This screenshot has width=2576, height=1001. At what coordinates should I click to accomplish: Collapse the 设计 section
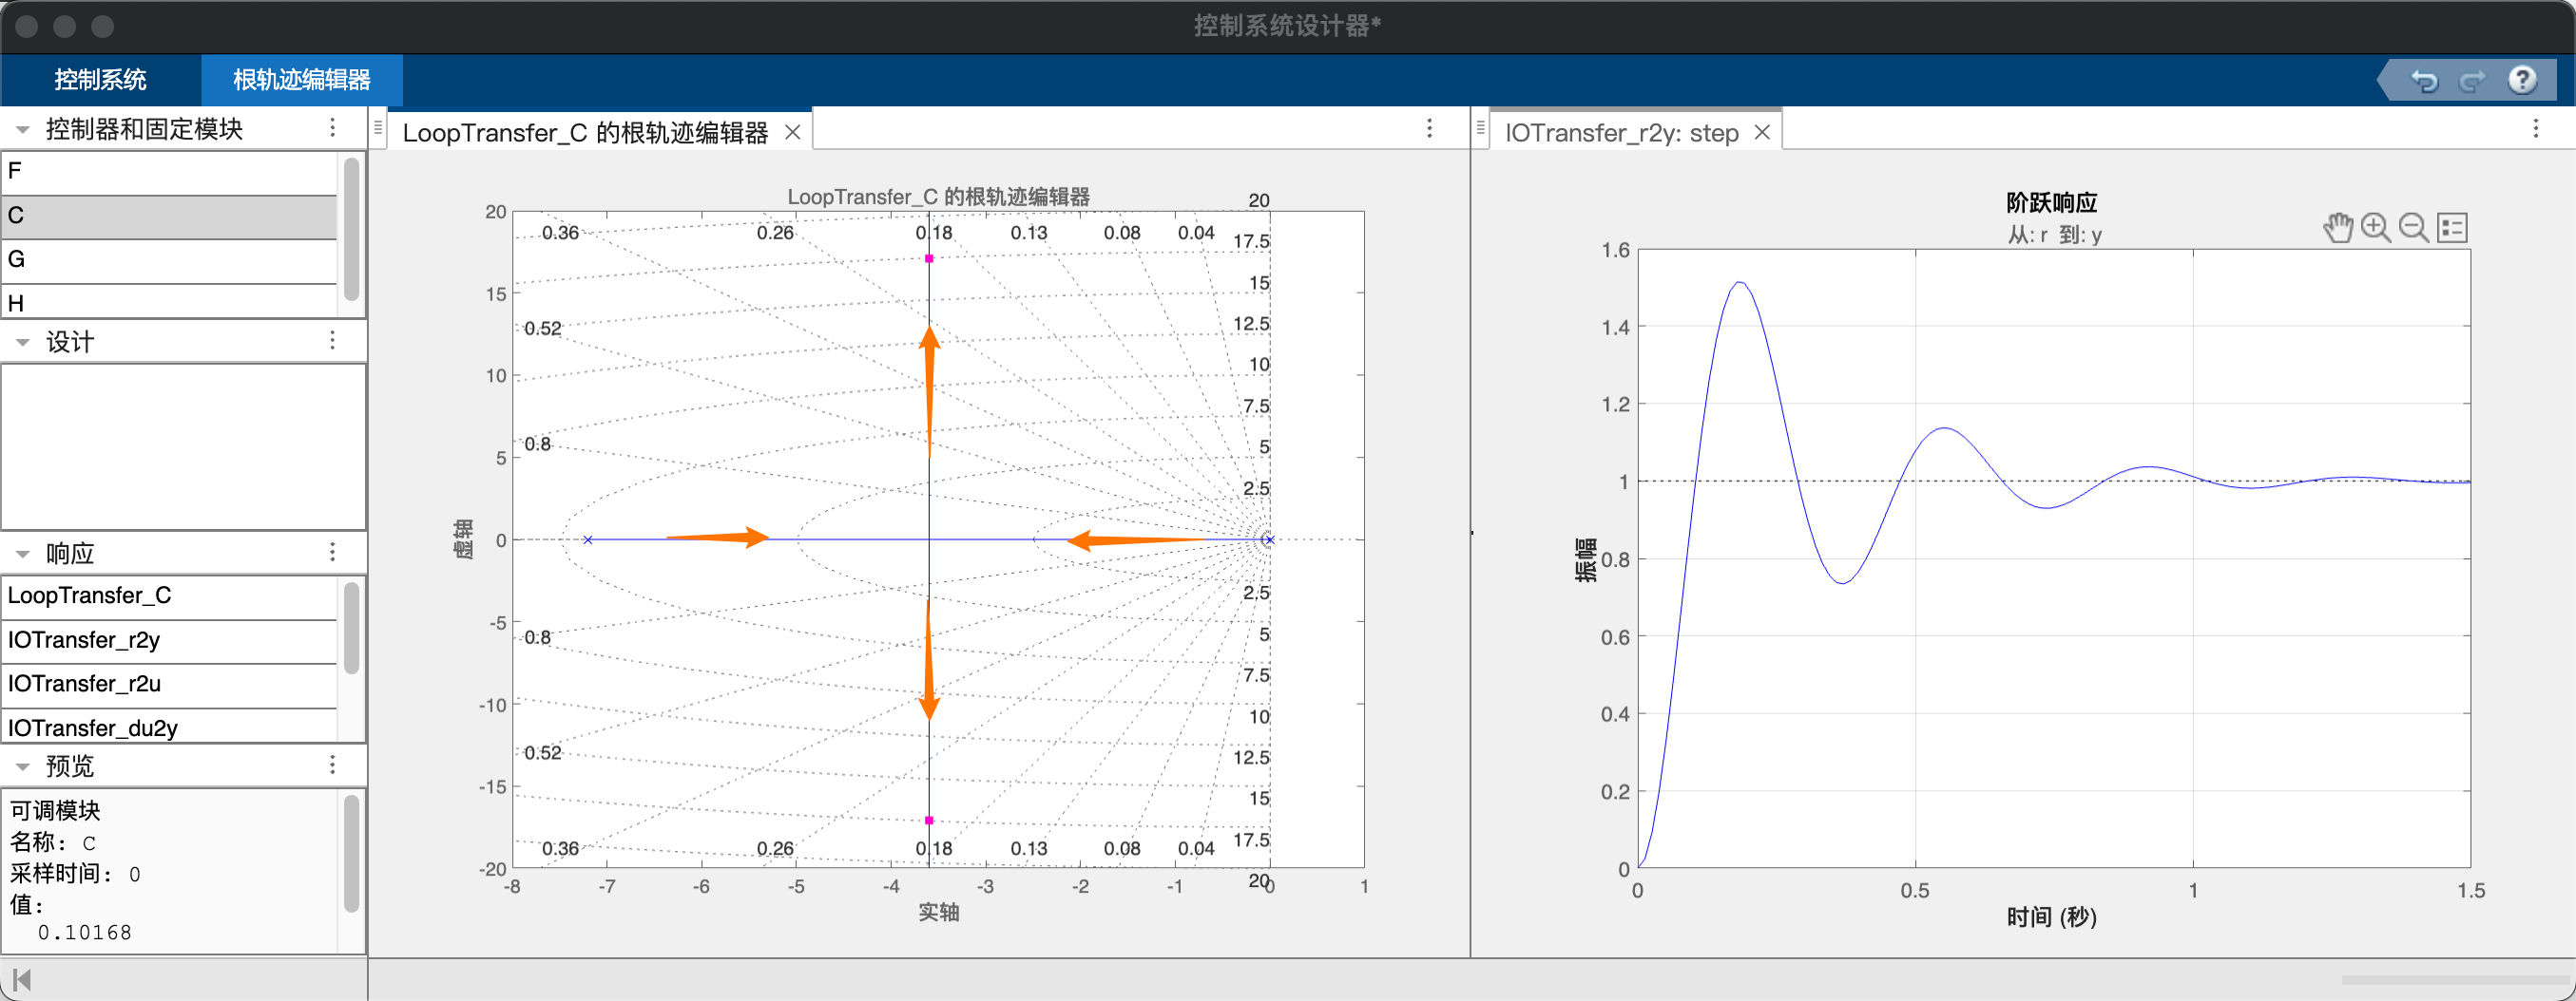pos(22,342)
